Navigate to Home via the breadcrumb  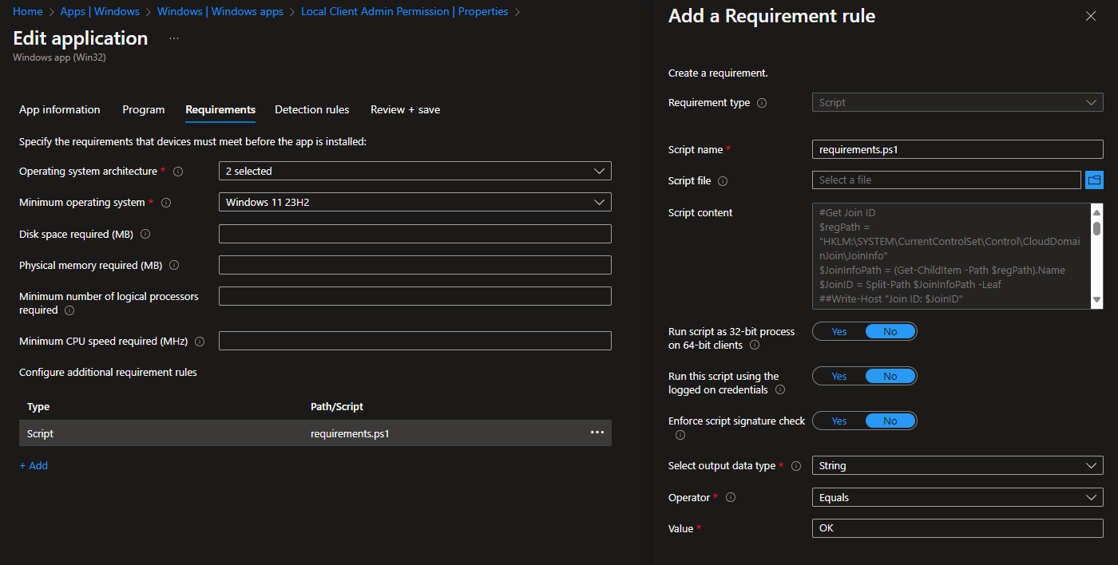(x=27, y=11)
